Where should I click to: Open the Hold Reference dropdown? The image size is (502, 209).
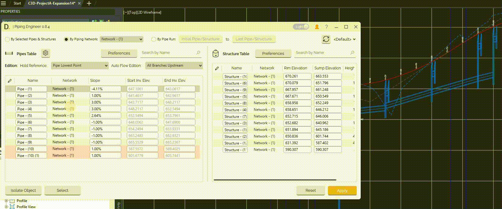click(80, 65)
